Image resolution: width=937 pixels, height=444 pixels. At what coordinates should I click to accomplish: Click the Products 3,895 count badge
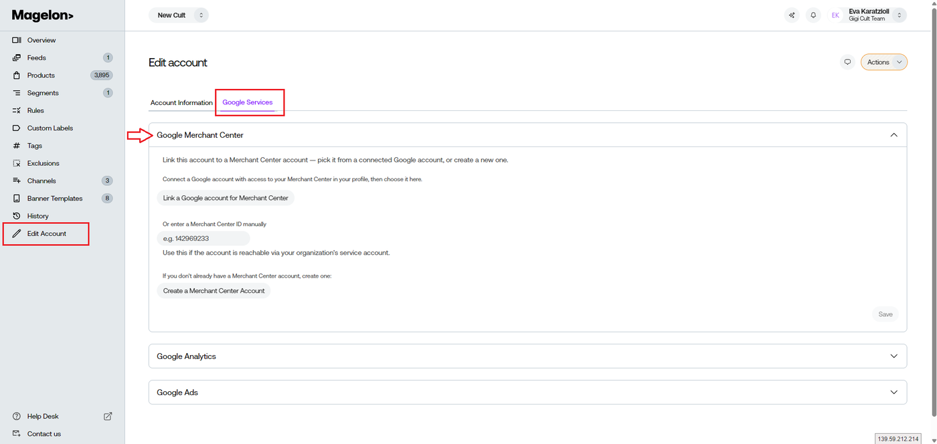[x=102, y=76]
